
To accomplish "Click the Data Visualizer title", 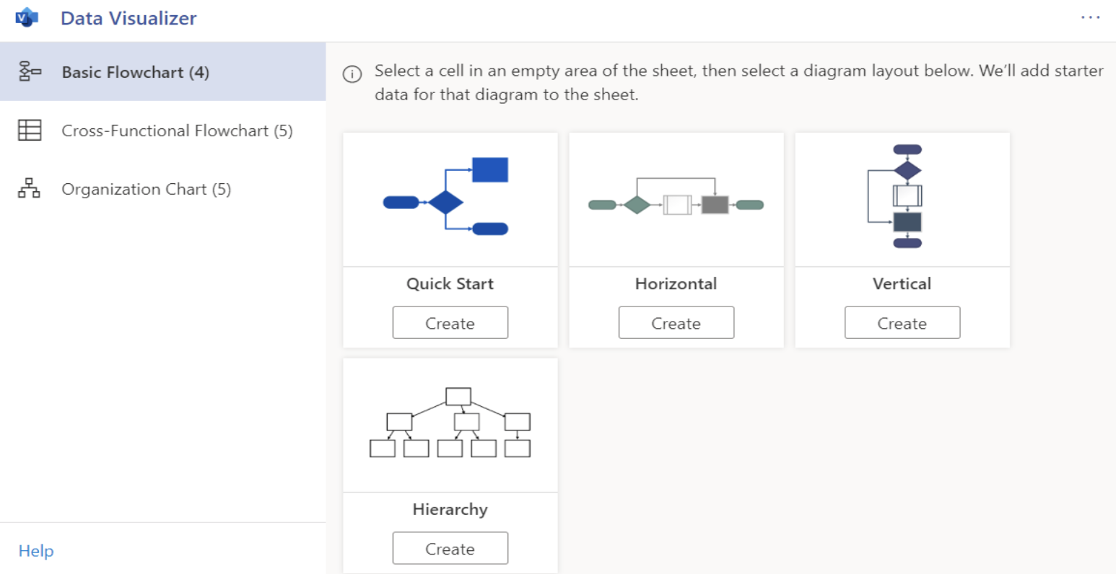I will (128, 18).
